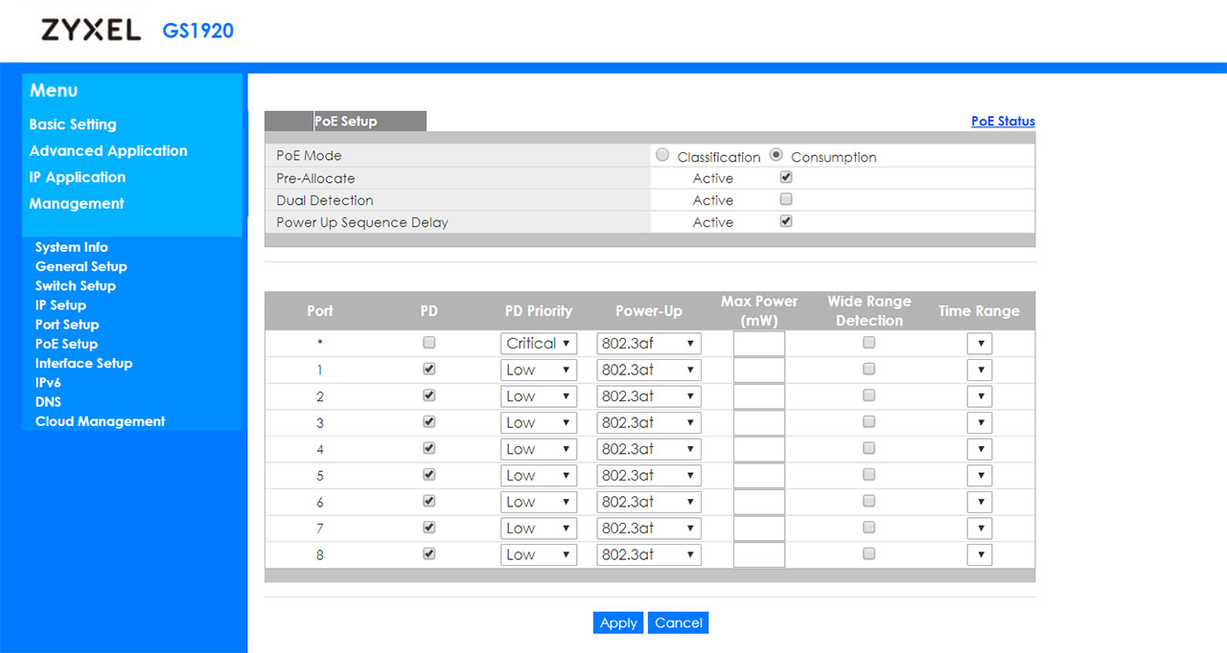Open the Power-Up dropdown in the * row
The height and width of the screenshot is (653, 1227).
649,344
